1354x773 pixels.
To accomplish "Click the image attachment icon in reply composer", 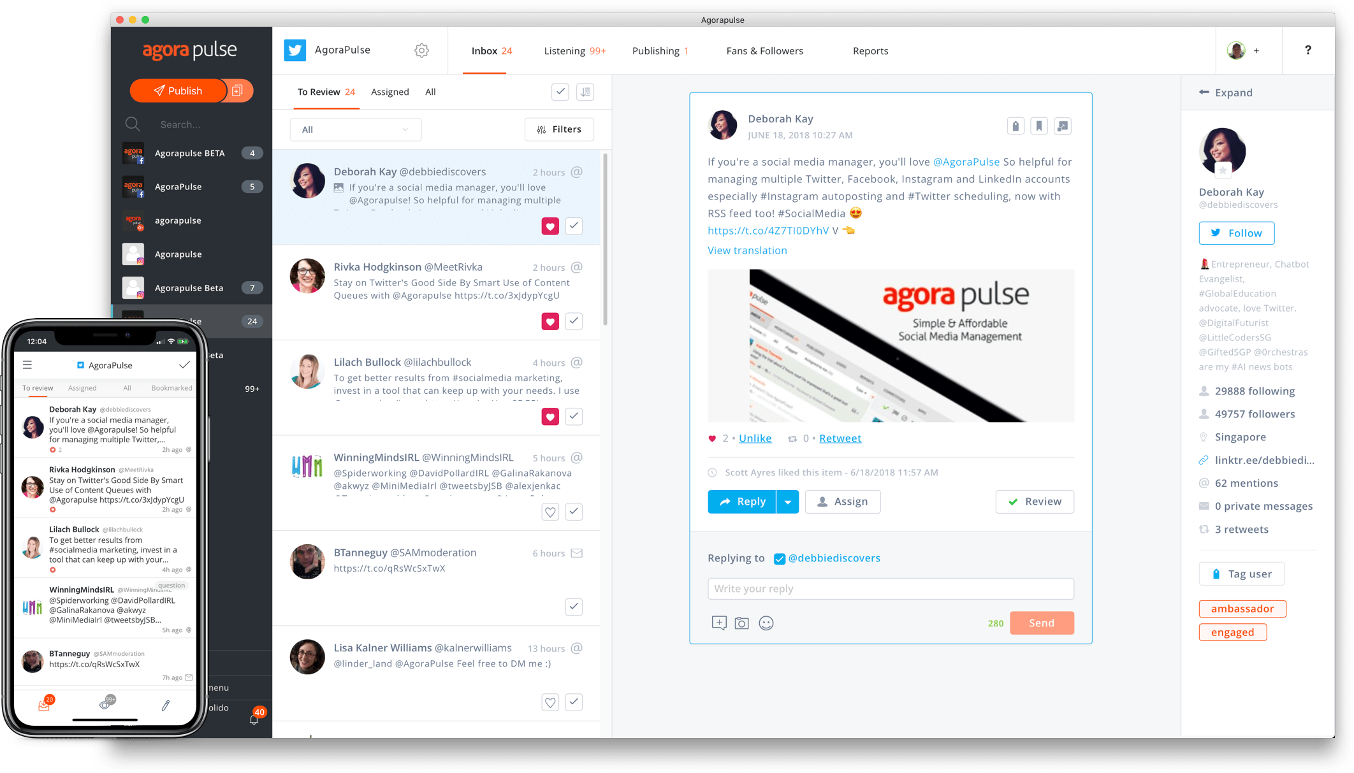I will 741,623.
